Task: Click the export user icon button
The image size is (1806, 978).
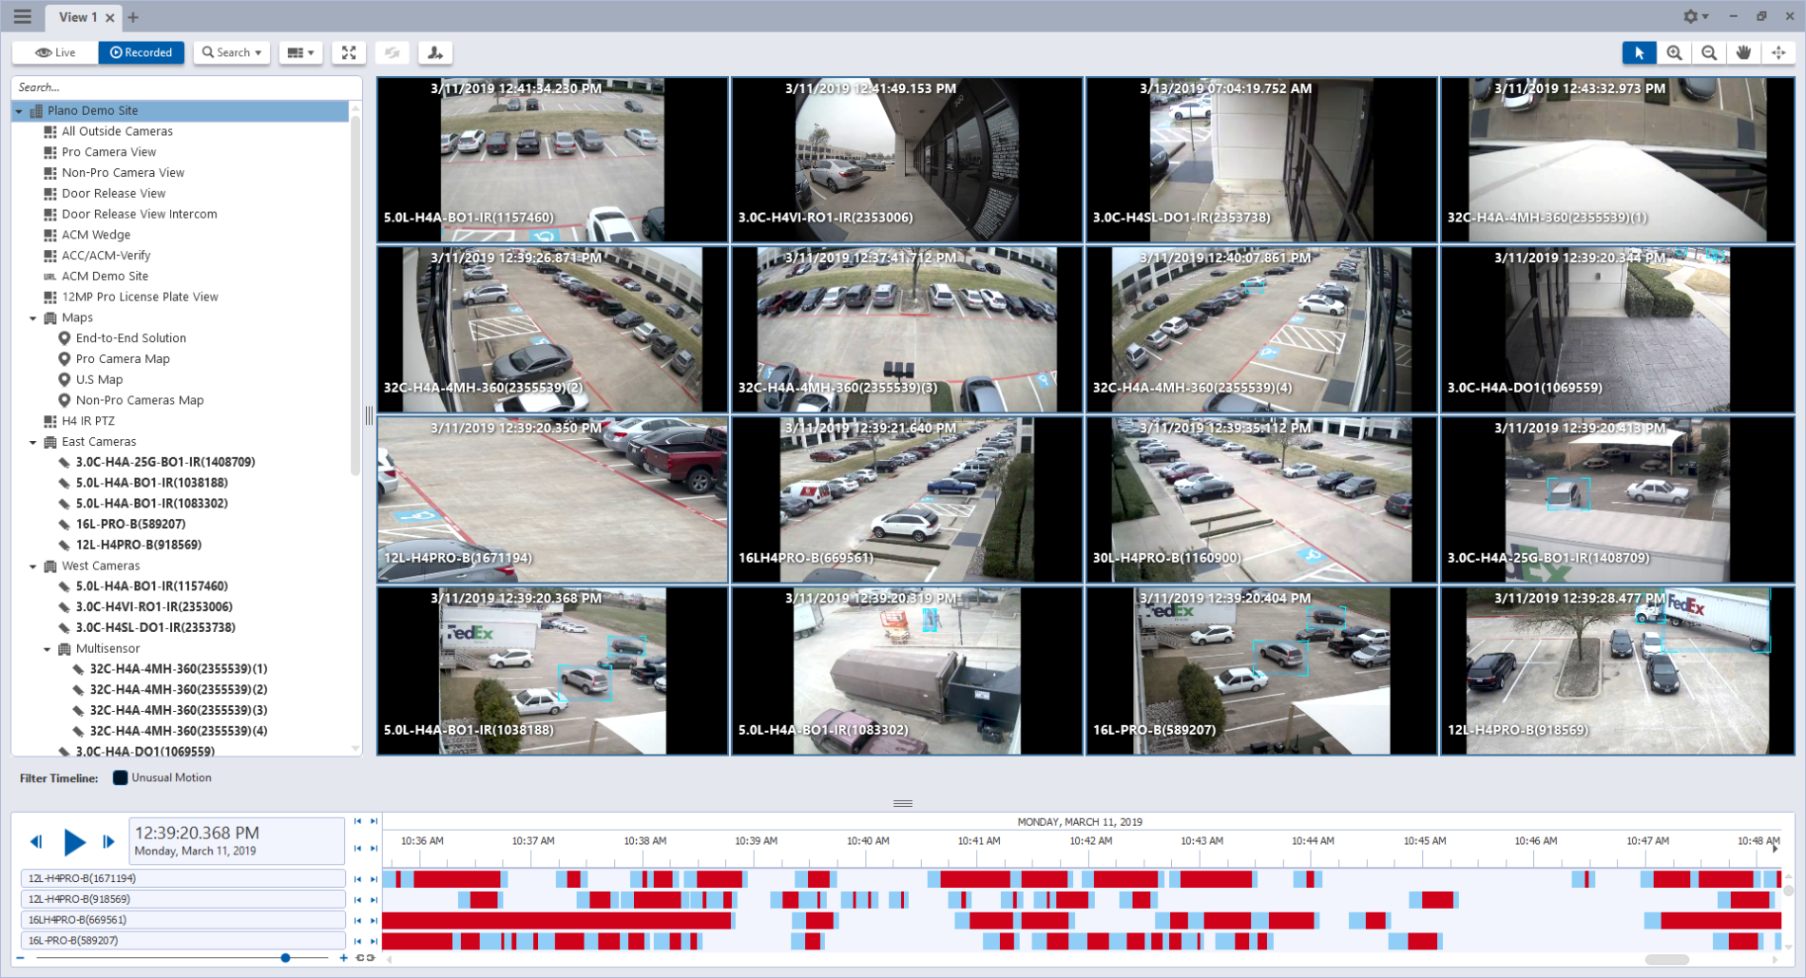Action: 435,53
